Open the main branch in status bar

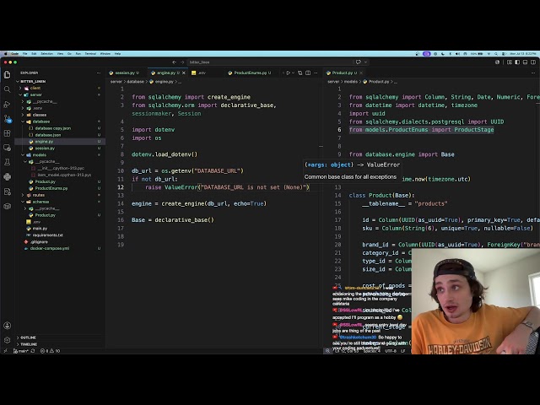coord(20,351)
